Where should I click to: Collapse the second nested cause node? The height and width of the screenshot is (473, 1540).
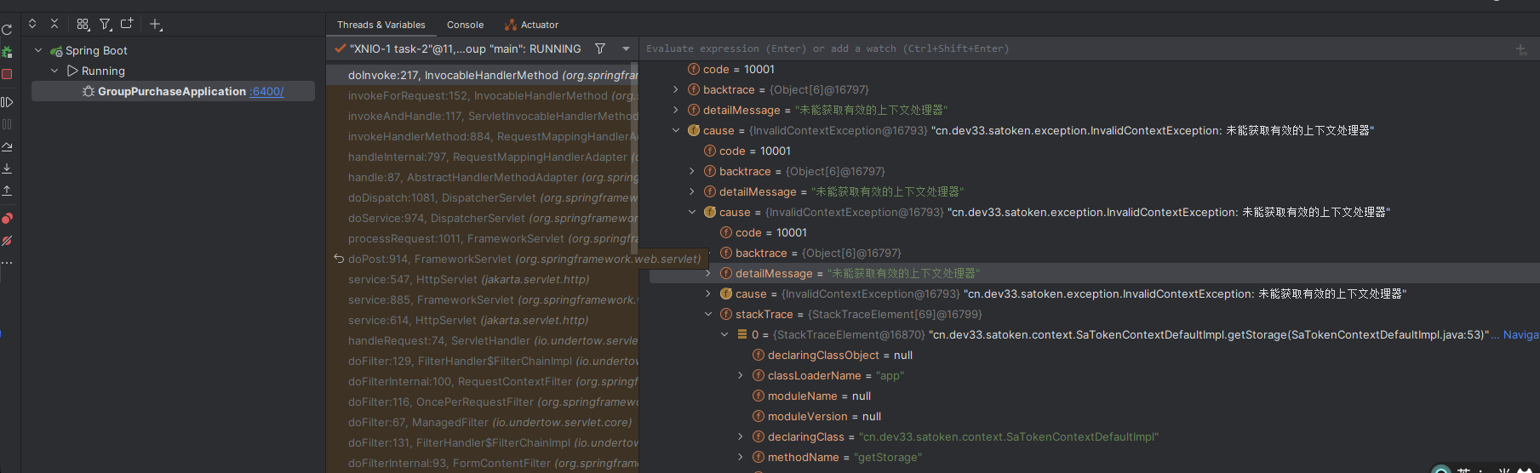692,212
